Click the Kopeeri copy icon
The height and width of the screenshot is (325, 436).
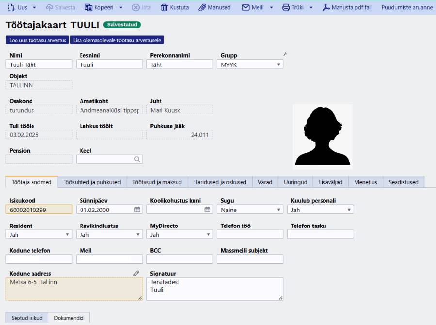[x=88, y=8]
